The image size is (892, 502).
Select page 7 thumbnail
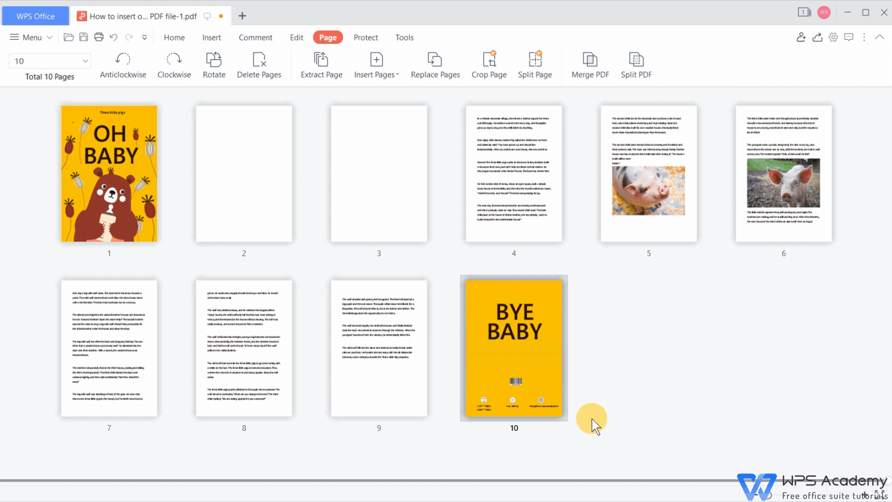tap(109, 348)
